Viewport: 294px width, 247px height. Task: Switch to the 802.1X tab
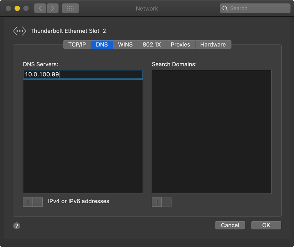[152, 45]
